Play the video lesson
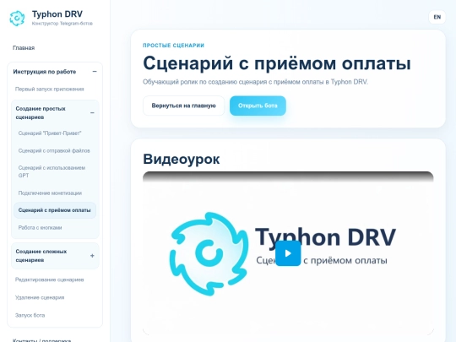The height and width of the screenshot is (342, 456). [288, 253]
